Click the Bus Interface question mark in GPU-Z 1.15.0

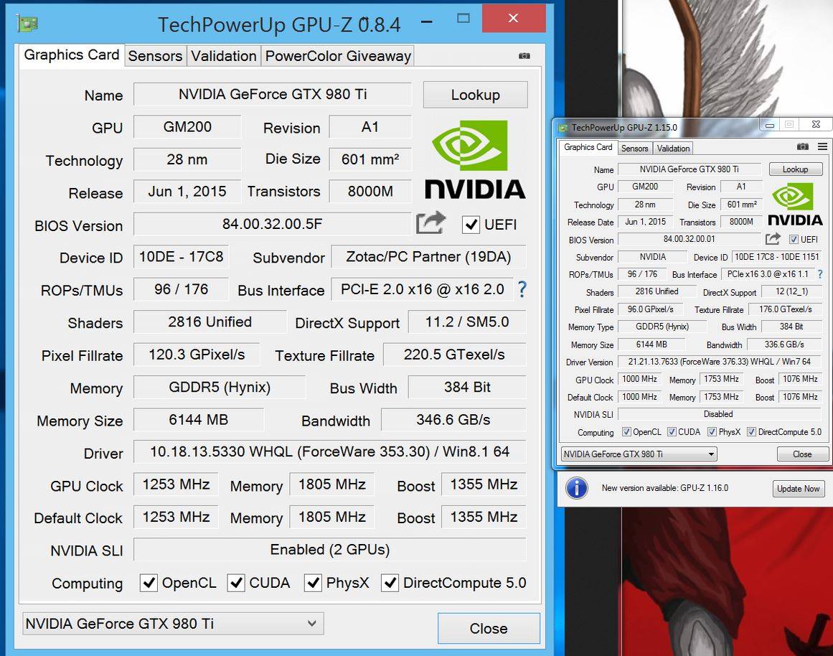(x=819, y=274)
